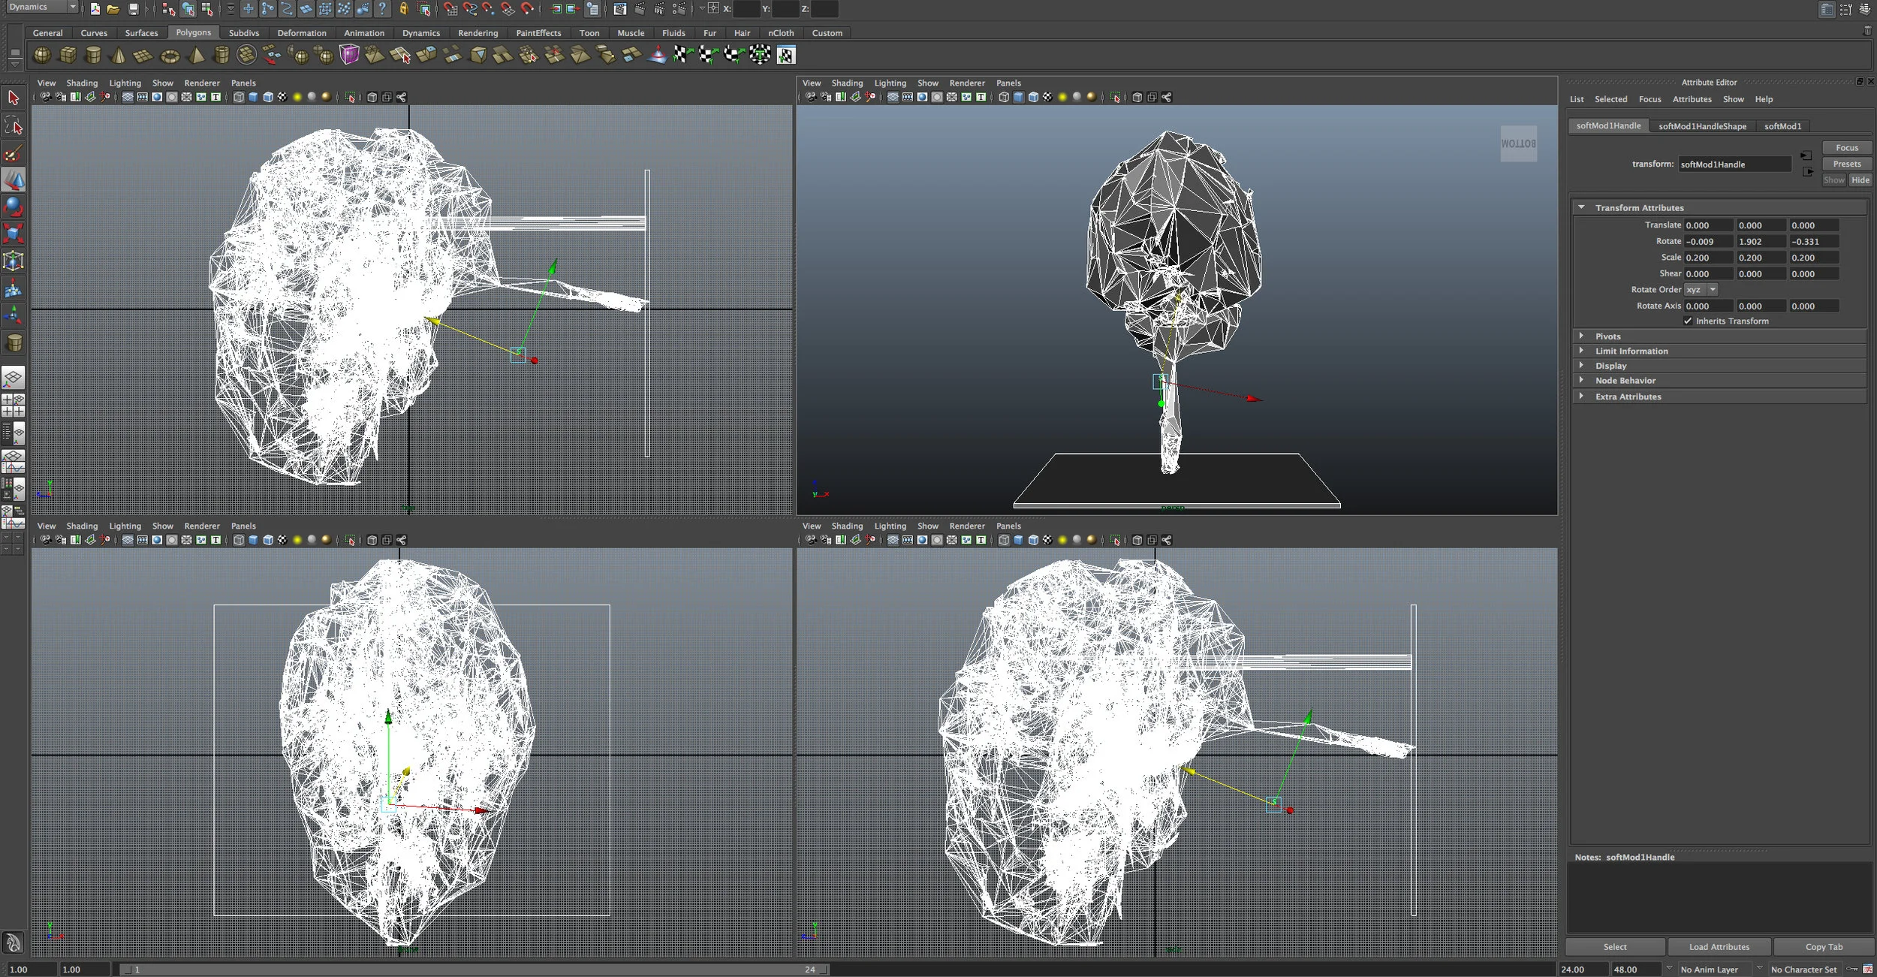Click the Select button at panel bottom

coord(1615,947)
